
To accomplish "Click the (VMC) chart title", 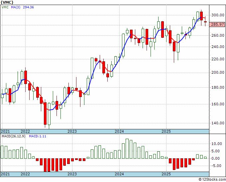I will point(7,2).
